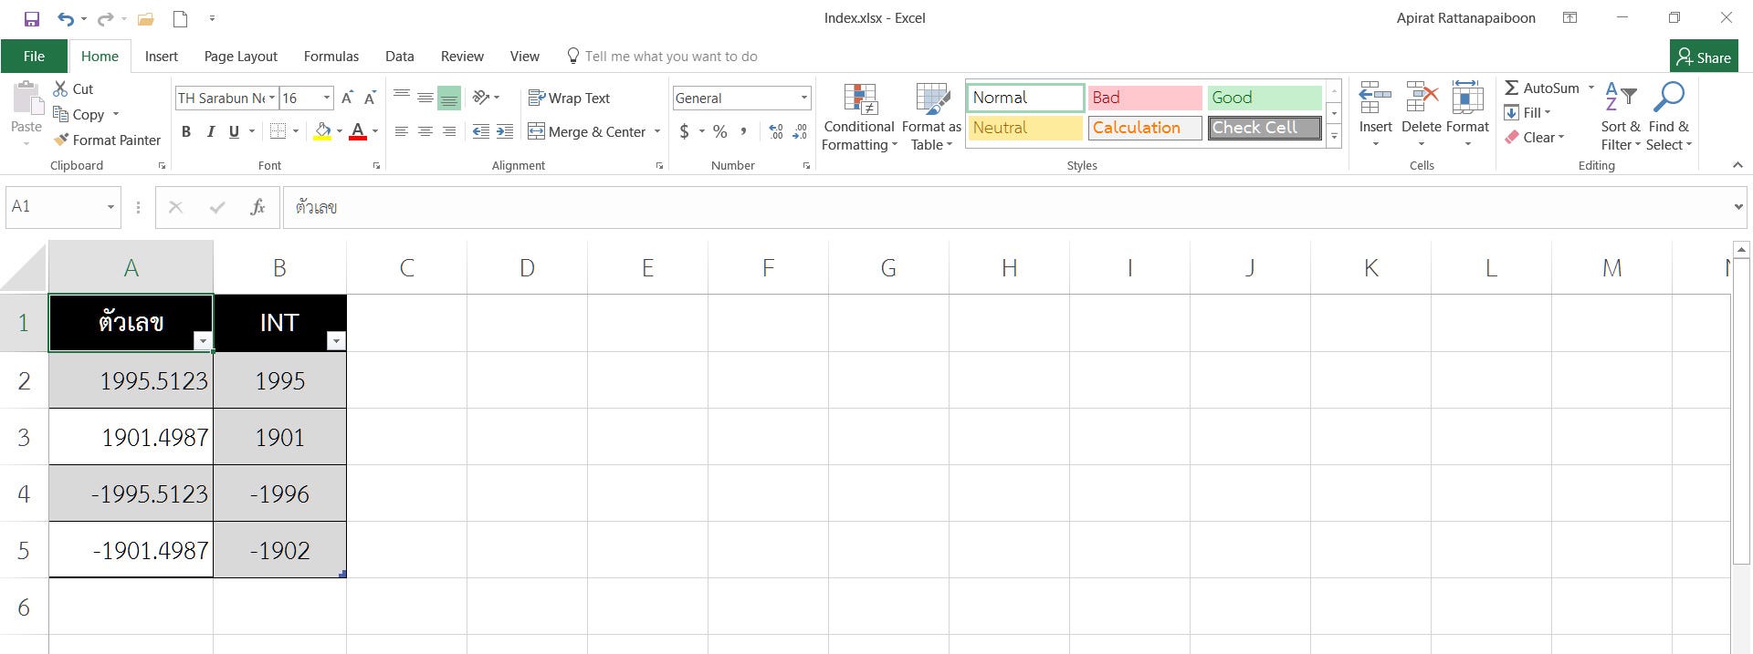Screen dimensions: 1753x654
Task: Switch to the Review tab
Action: (x=462, y=56)
